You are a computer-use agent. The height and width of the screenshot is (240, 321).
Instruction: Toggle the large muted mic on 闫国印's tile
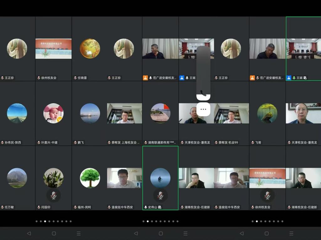tap(54, 195)
